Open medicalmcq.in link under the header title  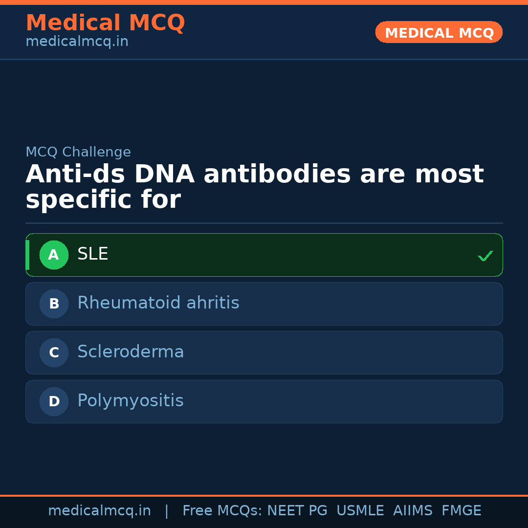[x=77, y=42]
